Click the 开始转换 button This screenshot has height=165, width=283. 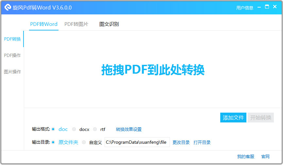coord(261,118)
